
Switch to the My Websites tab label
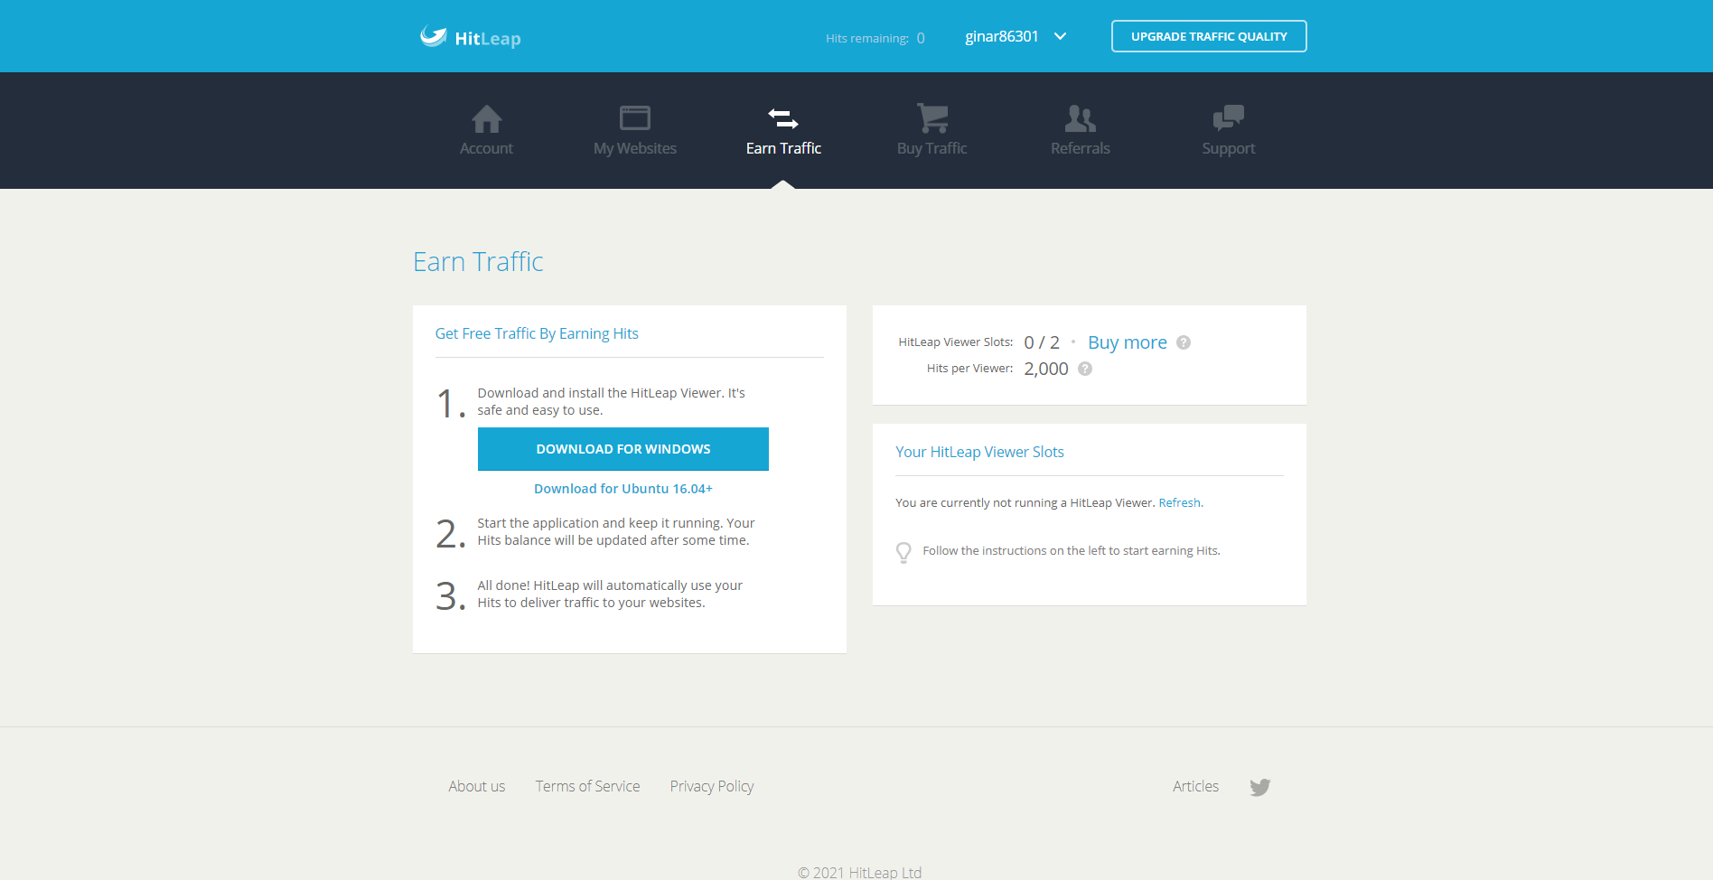pos(635,148)
